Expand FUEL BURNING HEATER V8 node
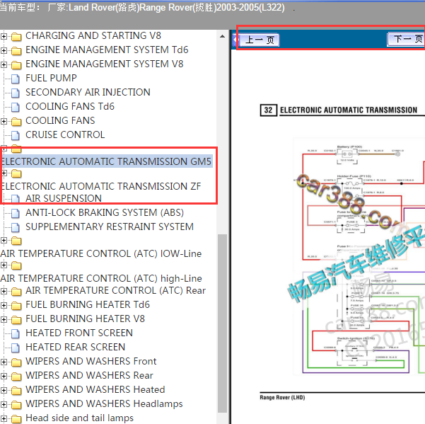This screenshot has height=424, width=425. (x=4, y=319)
